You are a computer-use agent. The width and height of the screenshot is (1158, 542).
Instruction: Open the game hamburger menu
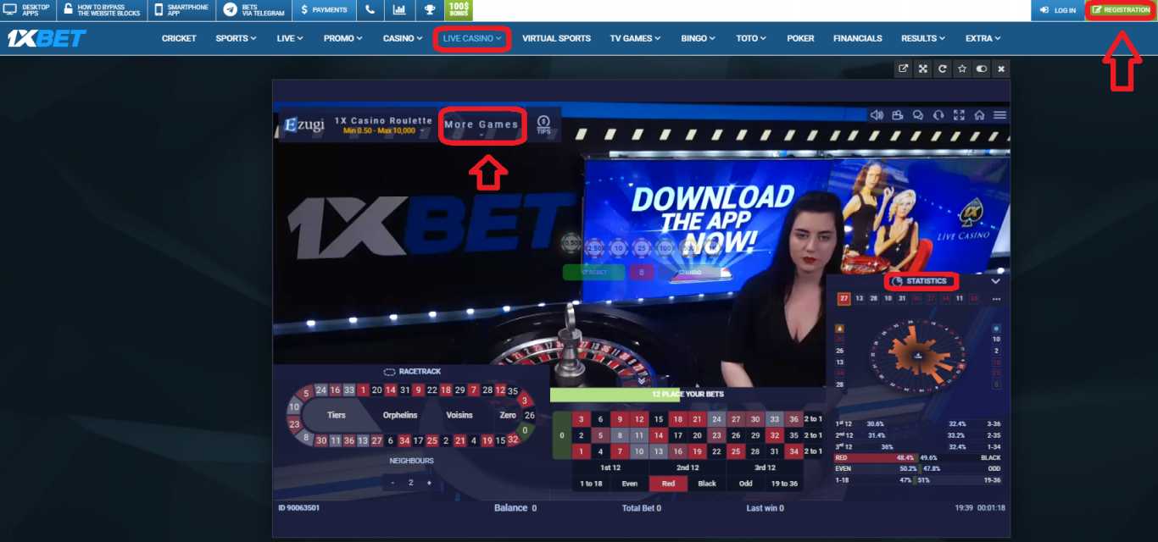tap(1000, 115)
